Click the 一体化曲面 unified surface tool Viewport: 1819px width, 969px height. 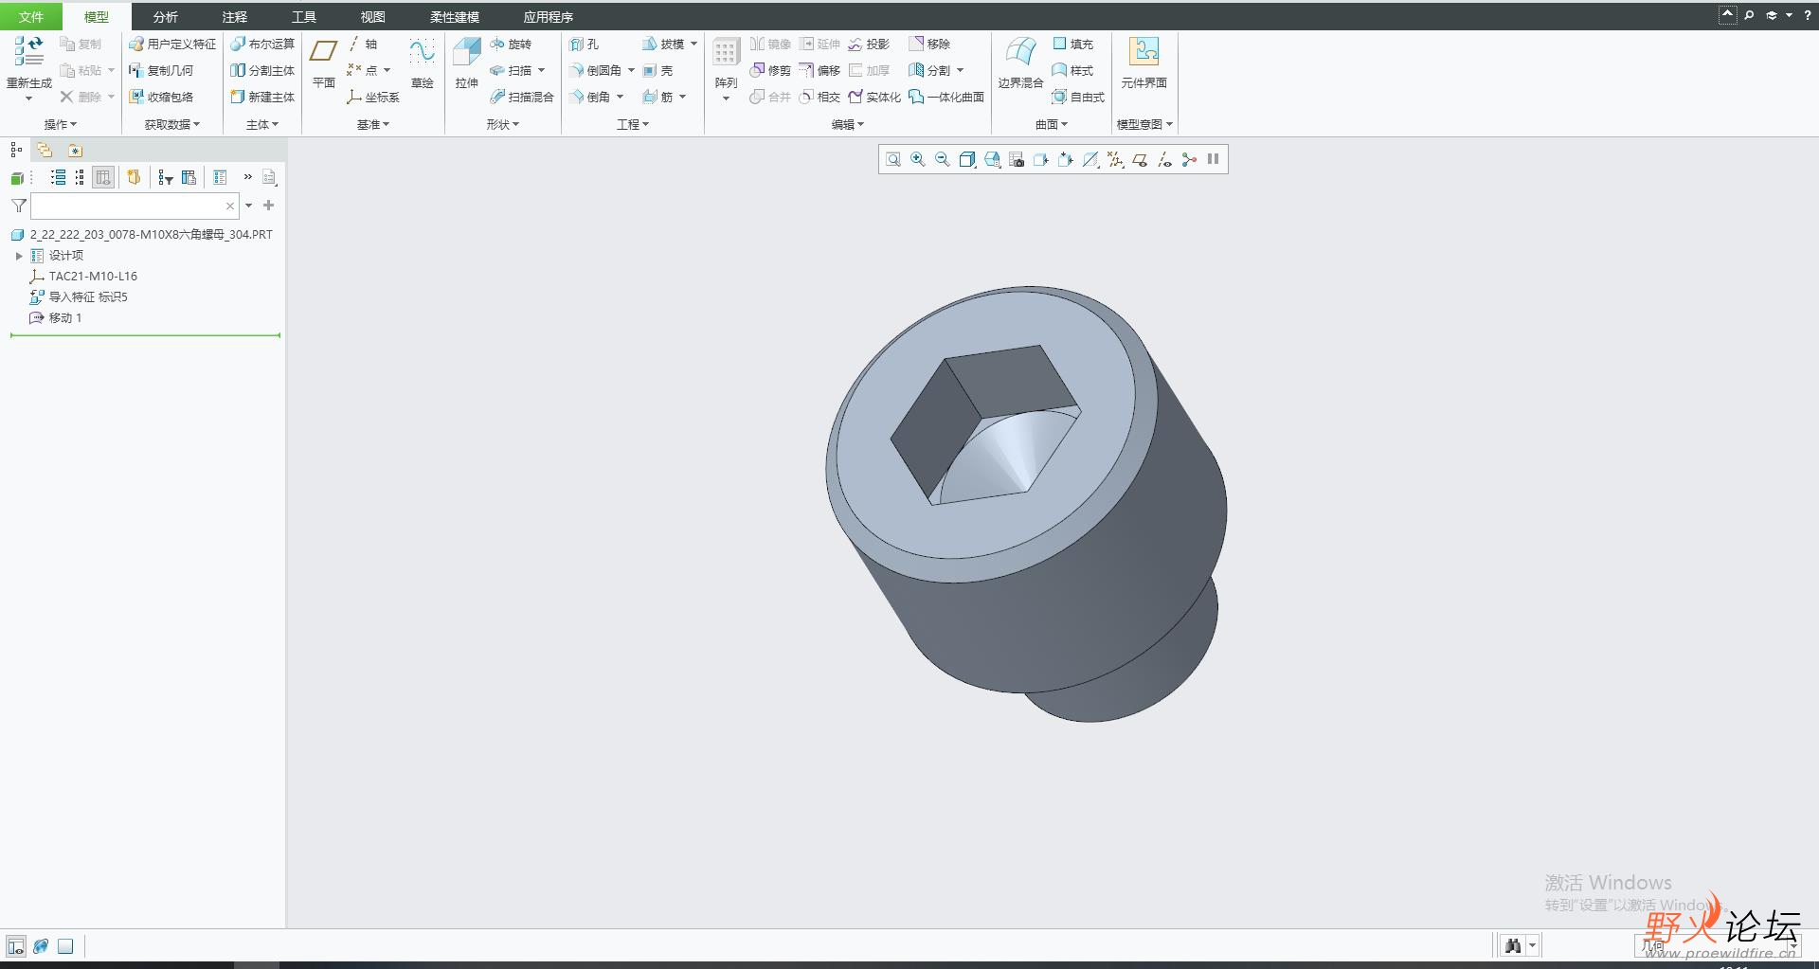[946, 97]
